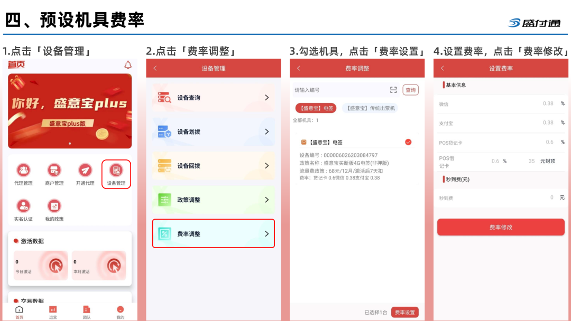Open 商户管理 icon

click(x=54, y=170)
